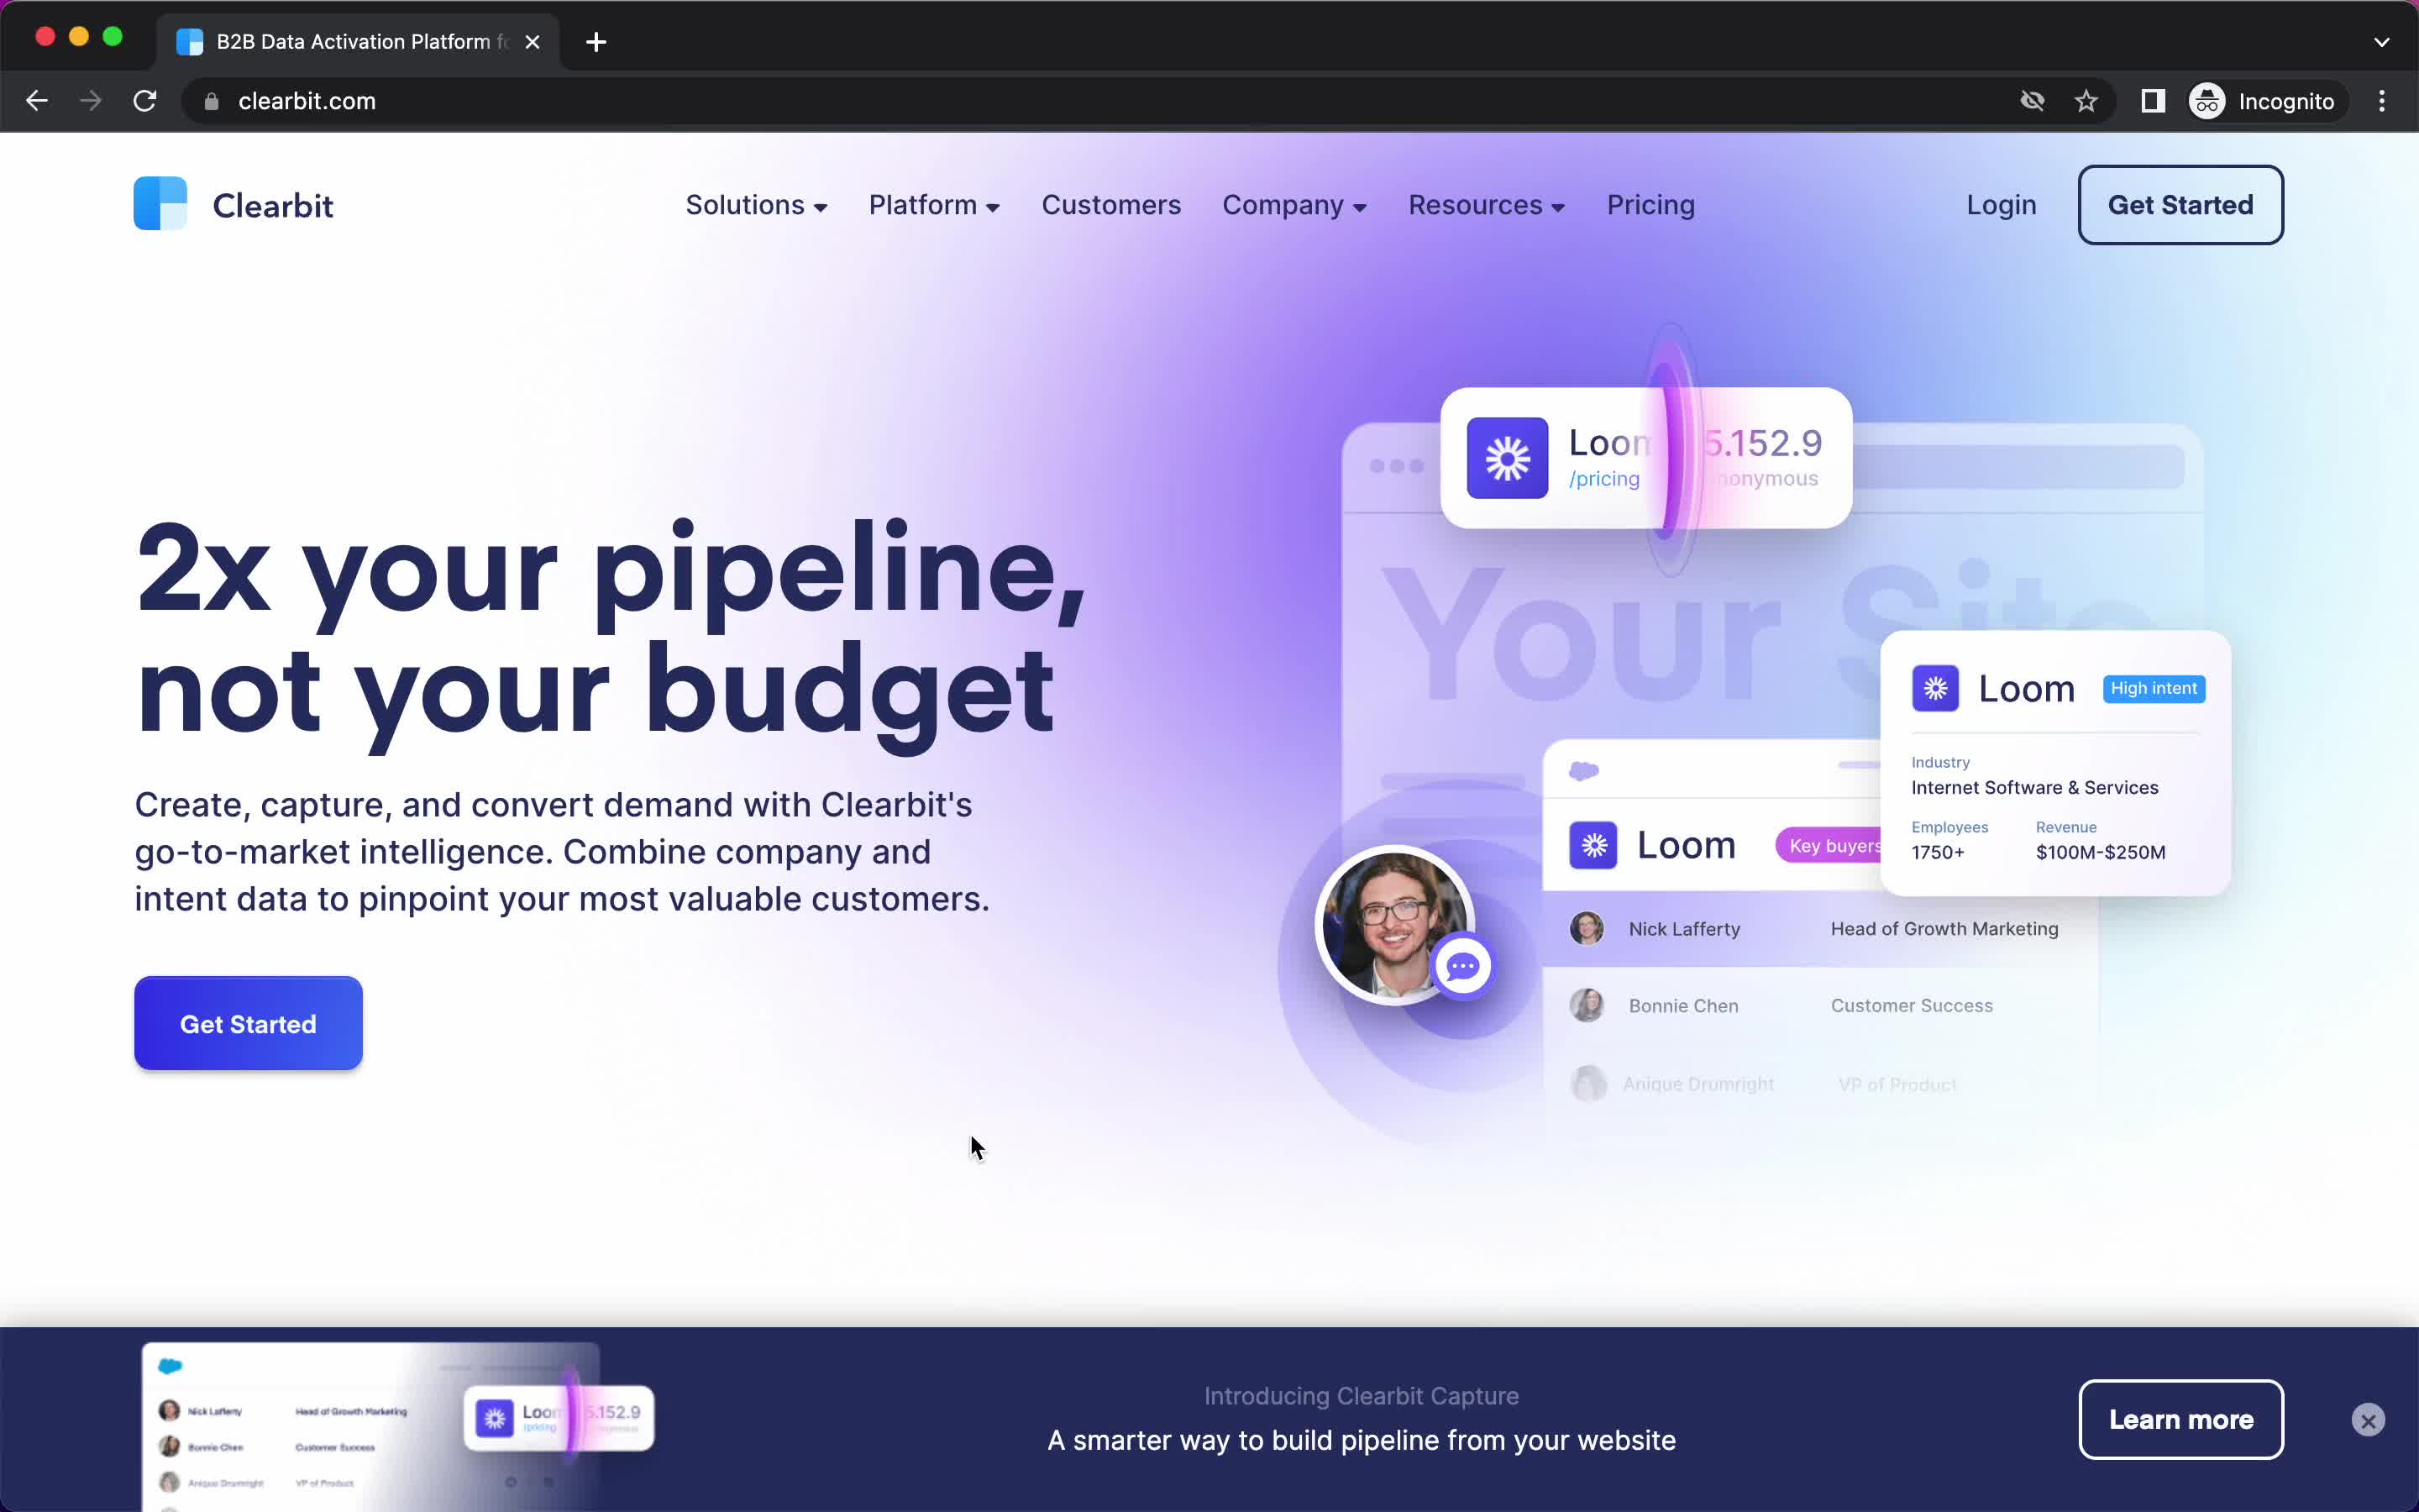Dismiss the Clearbit Capture banner
The width and height of the screenshot is (2419, 1512).
click(x=2369, y=1420)
